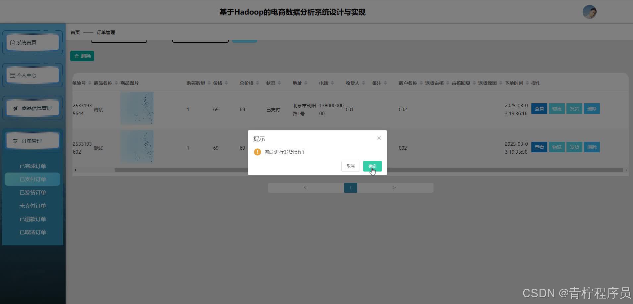Sort the 价格 column using its arrows
The height and width of the screenshot is (304, 633).
227,83
